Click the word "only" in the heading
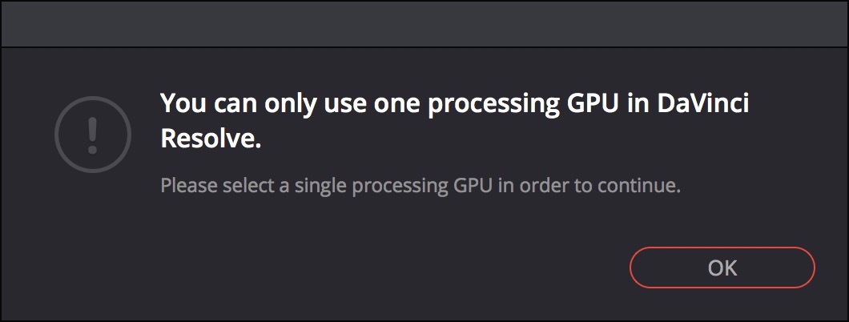849x322 pixels. (x=283, y=104)
